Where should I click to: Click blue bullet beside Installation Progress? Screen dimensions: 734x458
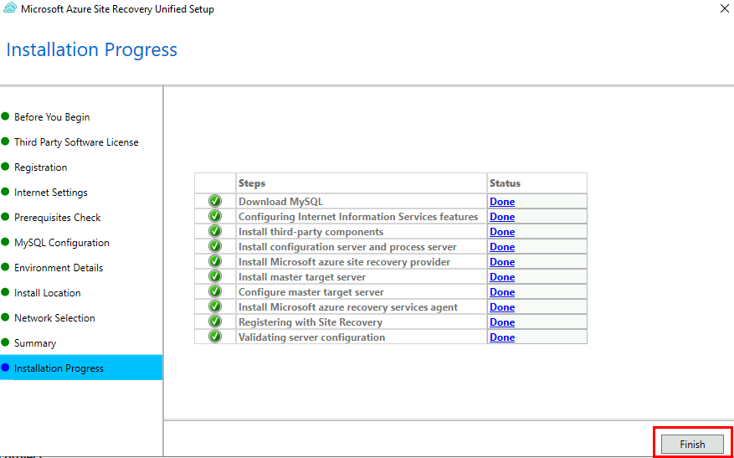point(5,368)
